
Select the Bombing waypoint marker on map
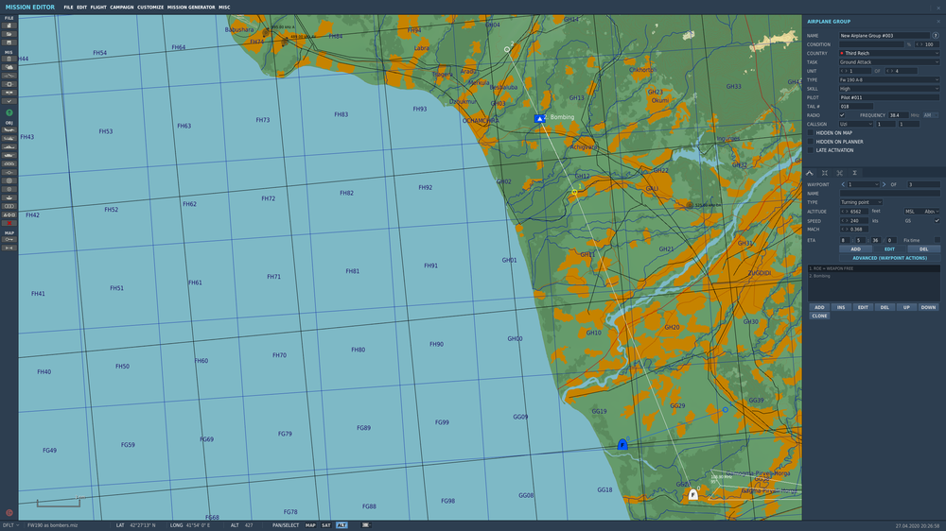coord(540,119)
